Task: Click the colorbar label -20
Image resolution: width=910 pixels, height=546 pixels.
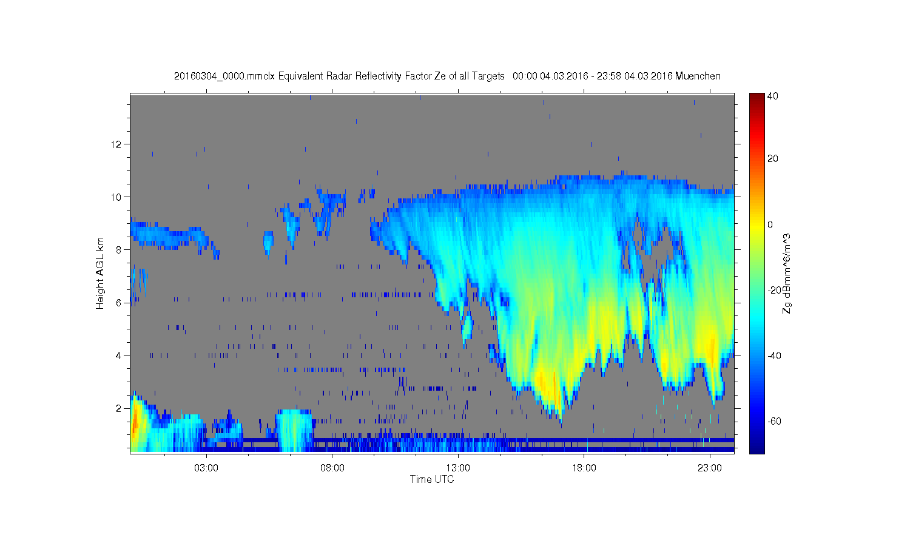Action: coord(774,290)
